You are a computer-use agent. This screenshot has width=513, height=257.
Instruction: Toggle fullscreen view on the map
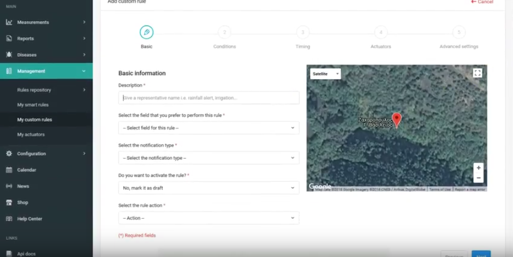[478, 73]
